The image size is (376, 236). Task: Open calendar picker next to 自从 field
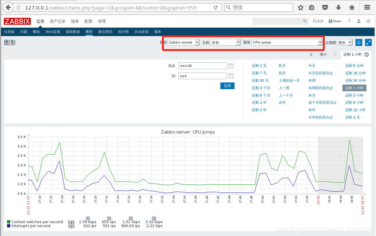pos(231,66)
